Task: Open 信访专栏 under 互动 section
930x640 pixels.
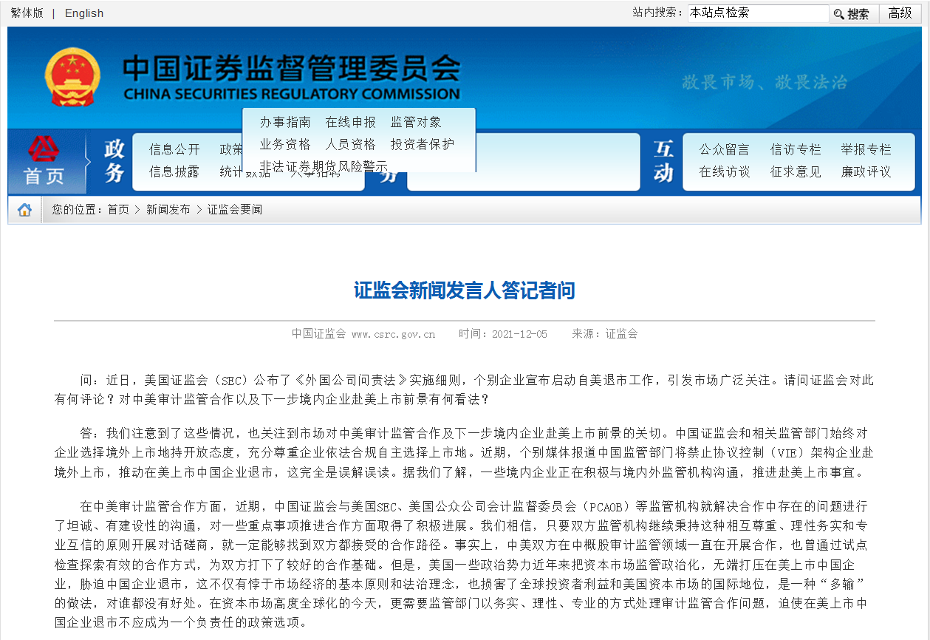Action: click(796, 149)
